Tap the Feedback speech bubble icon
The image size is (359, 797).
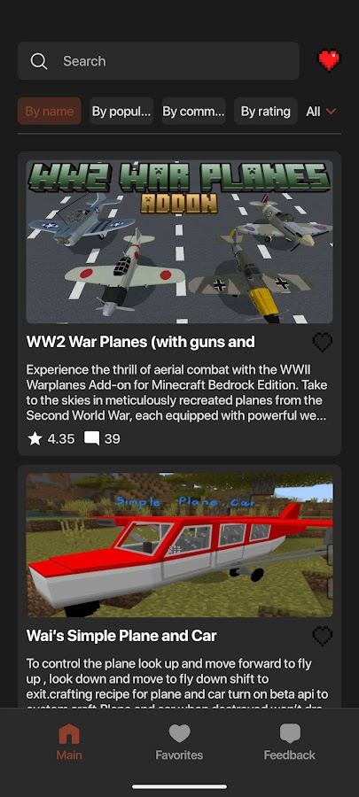(290, 733)
